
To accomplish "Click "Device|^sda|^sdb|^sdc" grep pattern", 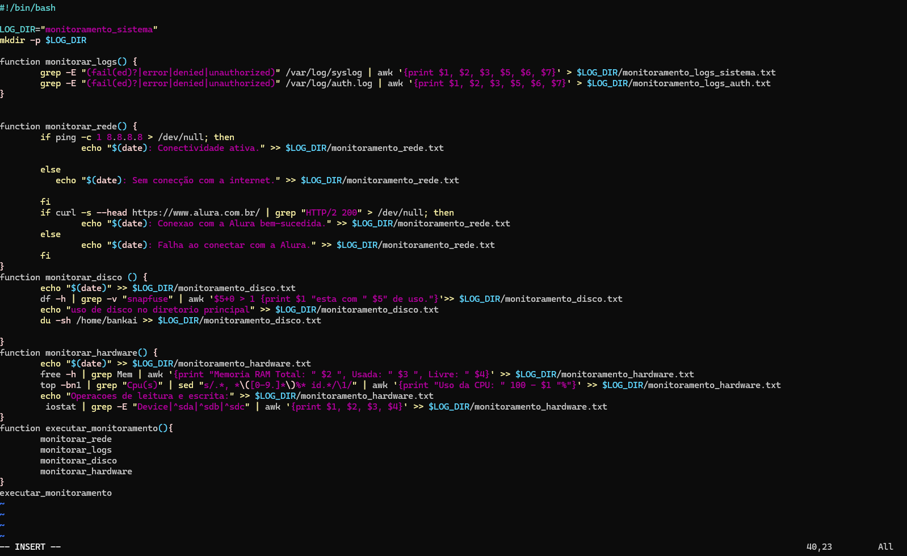I will 191,407.
